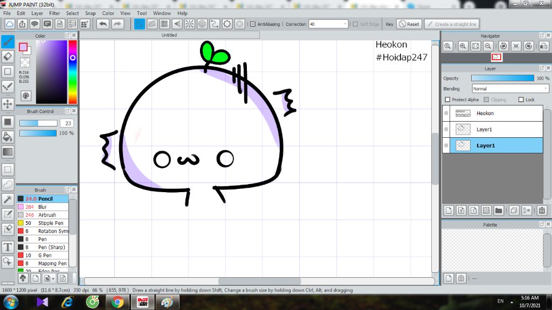Select the Bucket fill tool

pos(8,137)
